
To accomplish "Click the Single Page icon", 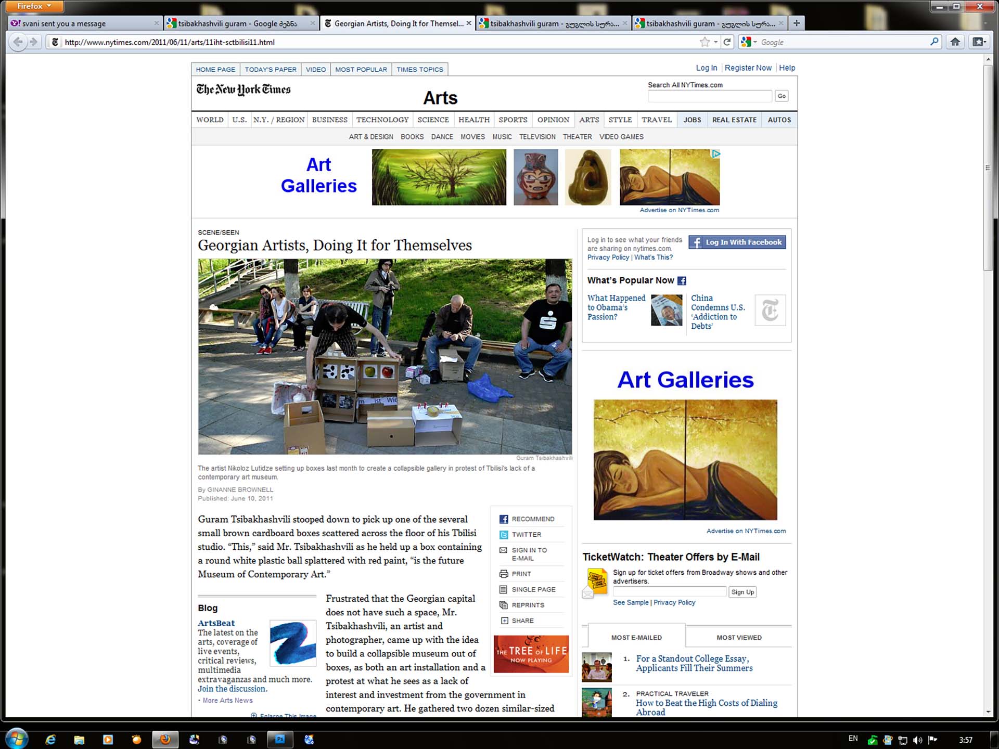I will pyautogui.click(x=503, y=589).
